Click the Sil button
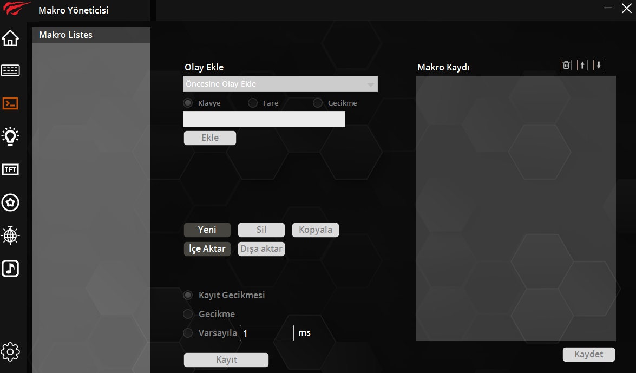The image size is (636, 373). click(261, 230)
